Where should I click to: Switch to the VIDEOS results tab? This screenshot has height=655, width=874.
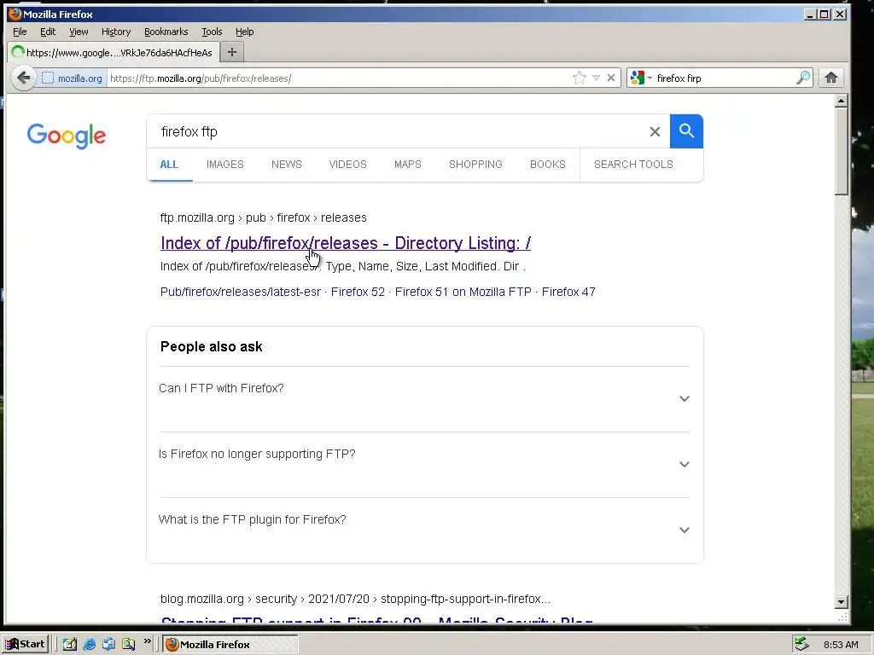pyautogui.click(x=348, y=165)
